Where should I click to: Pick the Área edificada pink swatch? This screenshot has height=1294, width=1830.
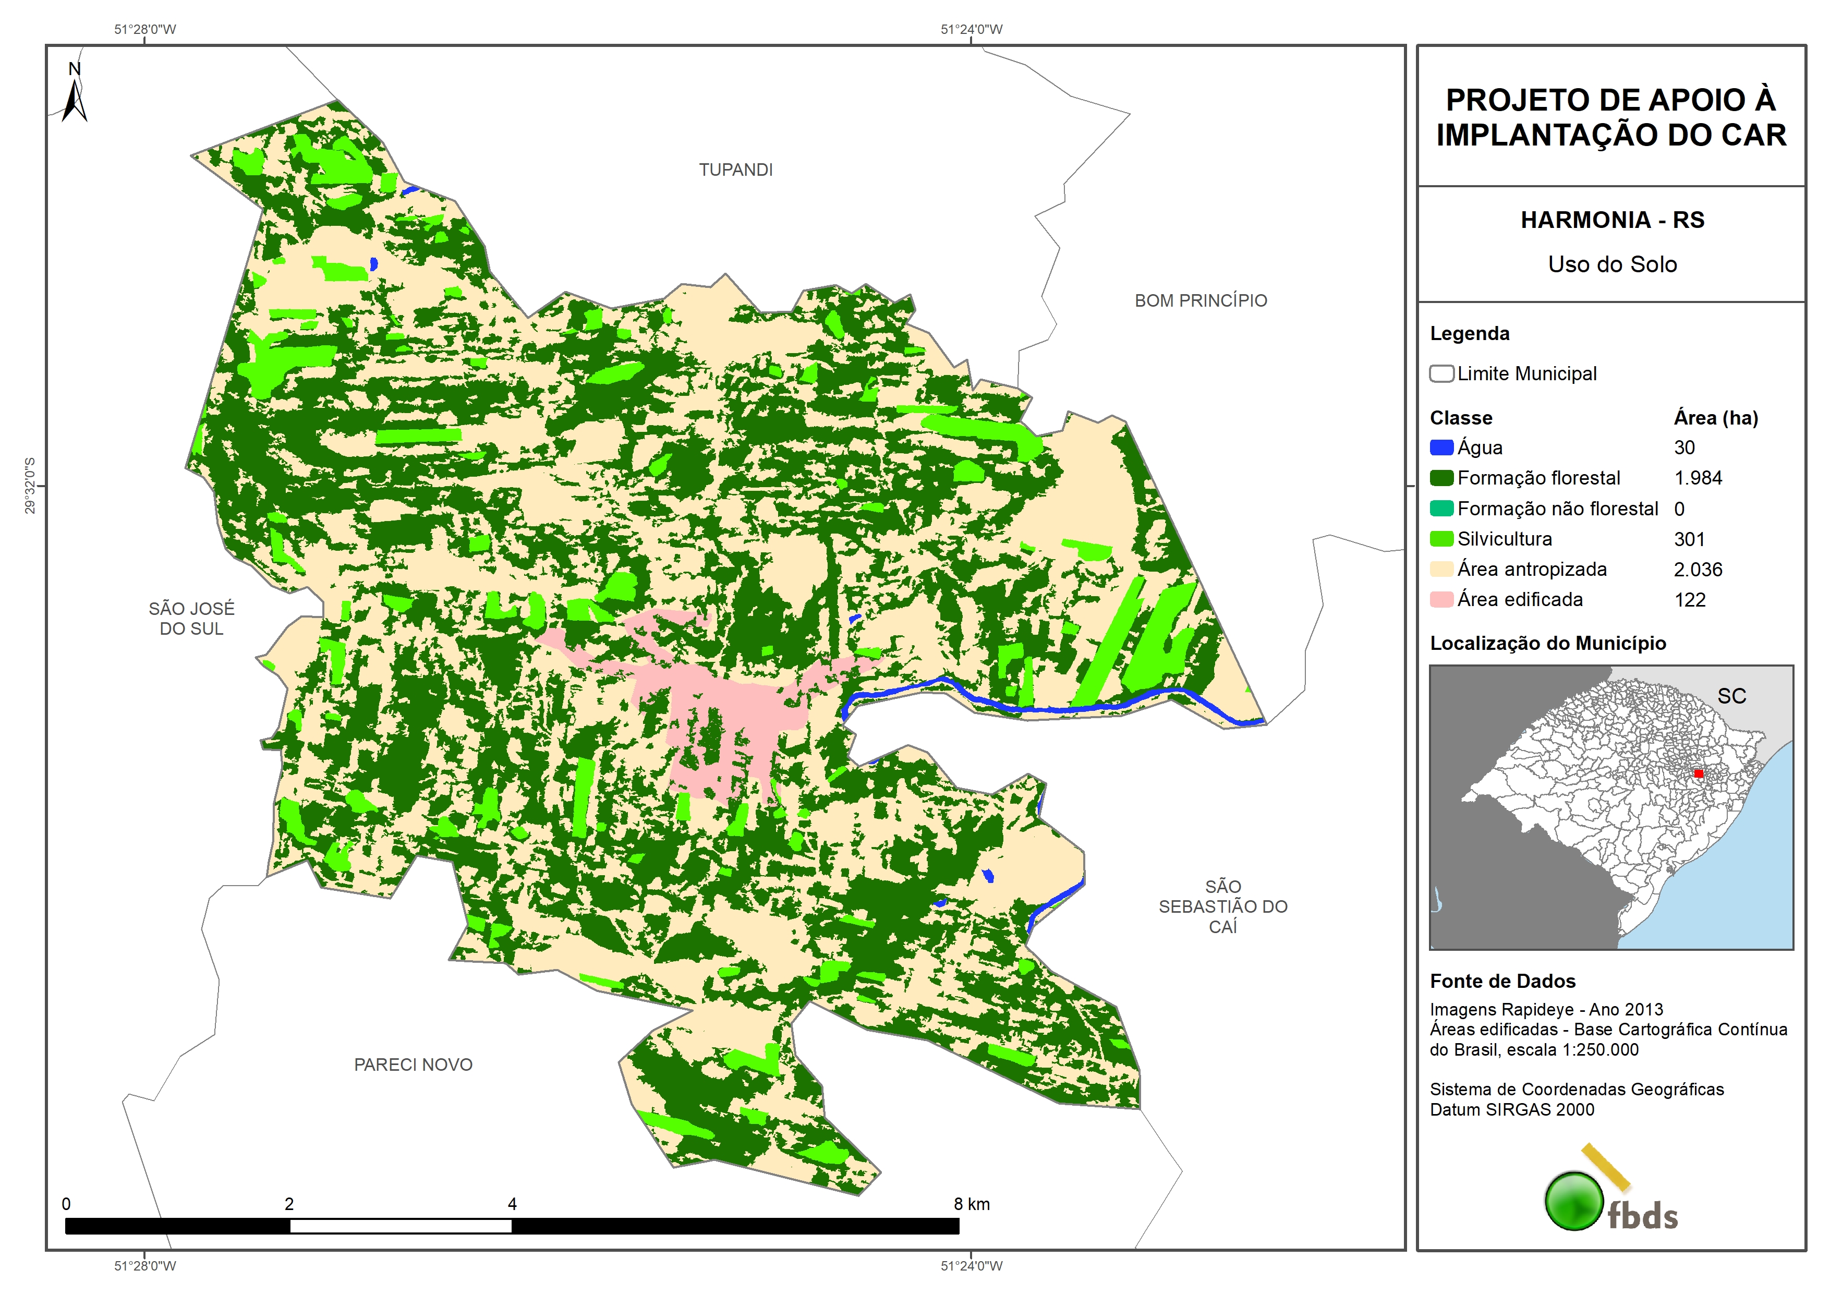(1441, 600)
